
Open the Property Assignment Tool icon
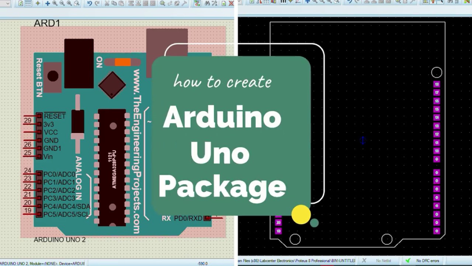tap(215, 3)
